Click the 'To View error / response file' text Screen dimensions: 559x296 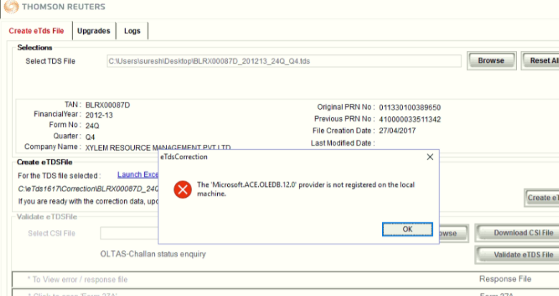tap(77, 280)
